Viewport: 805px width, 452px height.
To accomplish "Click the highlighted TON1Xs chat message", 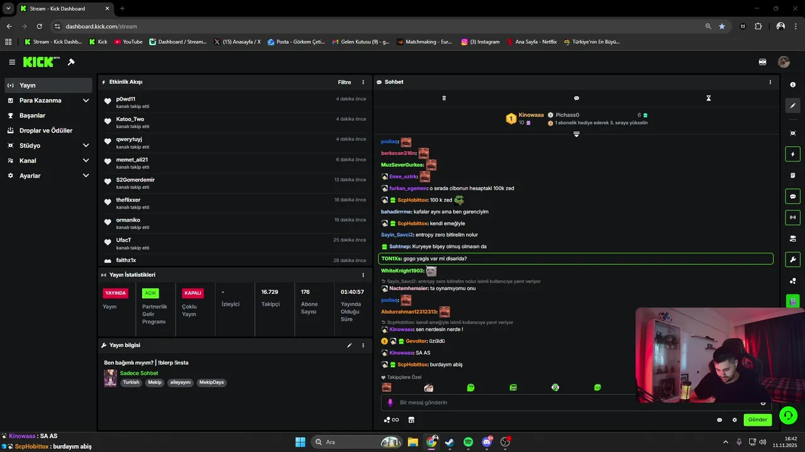I will click(575, 259).
